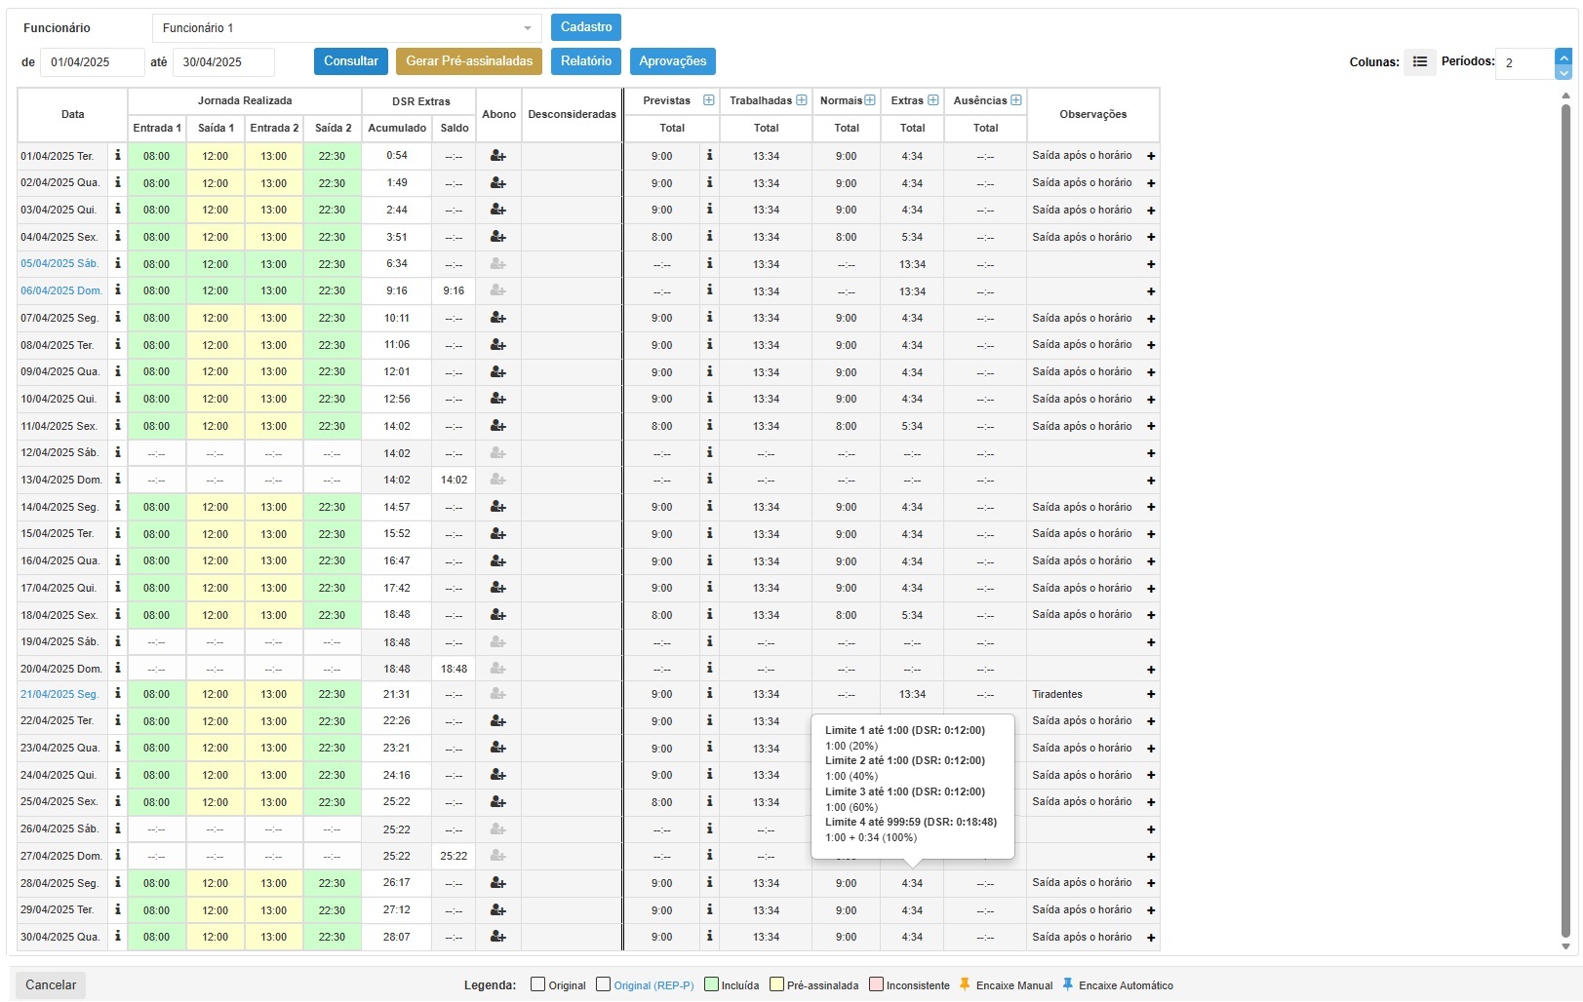Click the start date field 01/04/2025
This screenshot has width=1583, height=1002.
(x=92, y=62)
